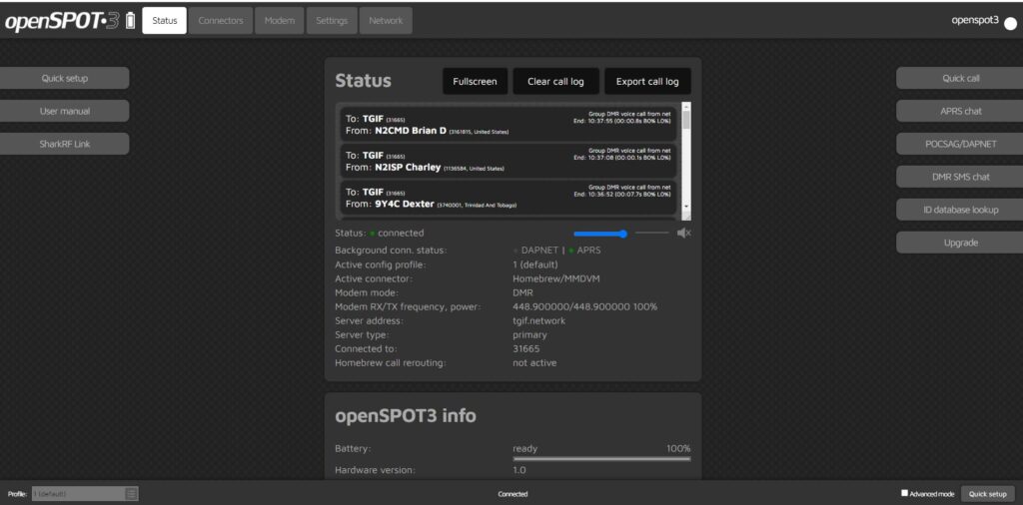Select the Network tab

387,21
